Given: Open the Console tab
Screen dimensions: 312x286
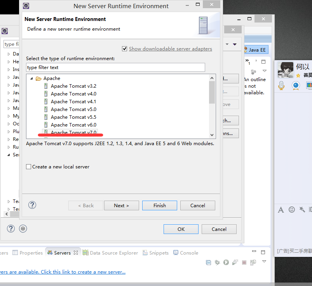Looking at the screenshot, I should tap(186, 253).
